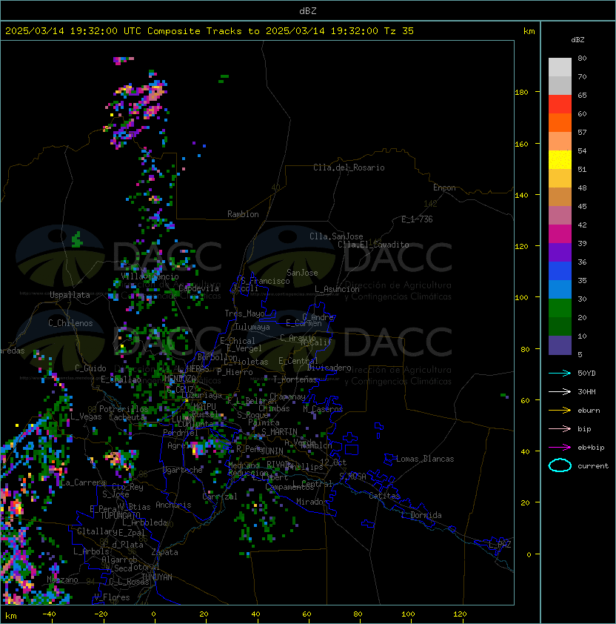Viewport: 616px width, 624px height.
Task: Click the 'TUNUYAN' map label
Action: pyautogui.click(x=157, y=577)
